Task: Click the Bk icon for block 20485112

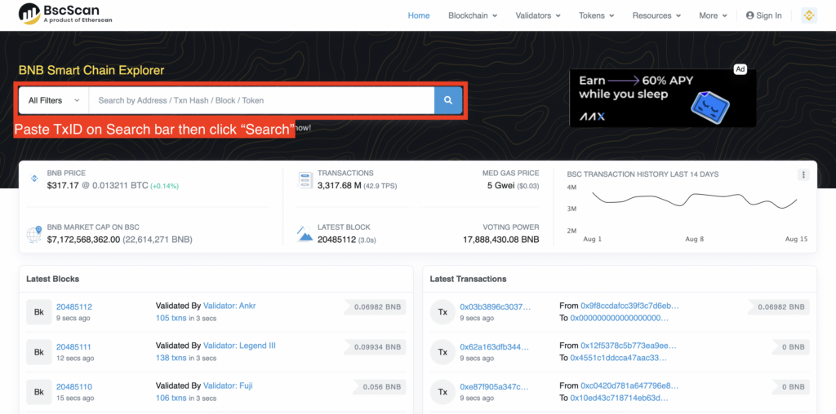Action: (39, 312)
